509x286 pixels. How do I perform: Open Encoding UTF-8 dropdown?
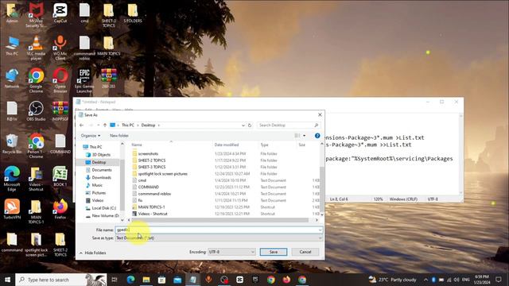(x=231, y=252)
